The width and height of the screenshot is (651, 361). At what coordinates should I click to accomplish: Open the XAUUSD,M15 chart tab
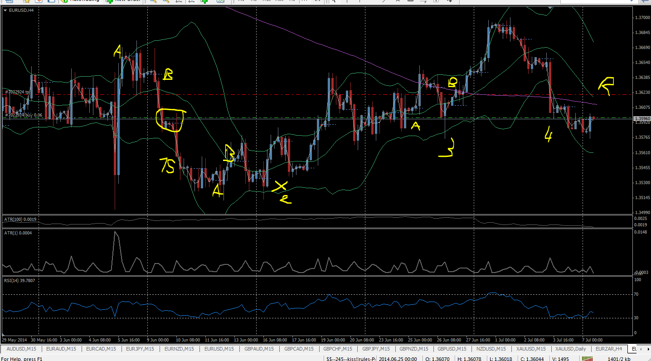click(531, 349)
